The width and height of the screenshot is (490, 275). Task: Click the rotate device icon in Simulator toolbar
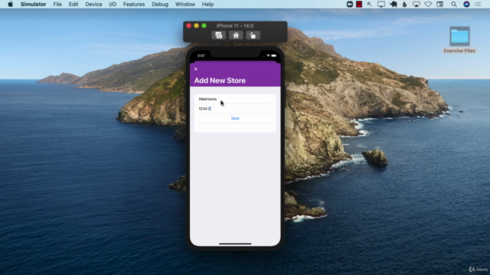[253, 36]
